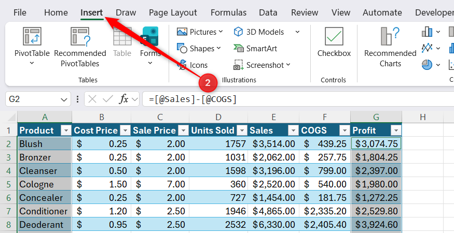Click the Pictures icon

click(x=182, y=32)
